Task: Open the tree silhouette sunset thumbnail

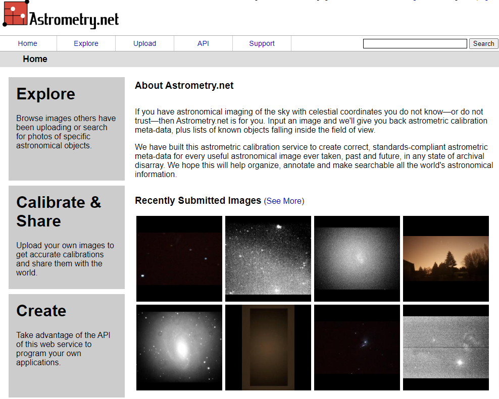Action: coord(446,259)
